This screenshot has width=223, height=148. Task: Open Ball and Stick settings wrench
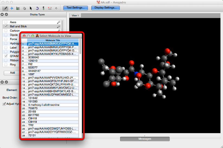[58, 27]
